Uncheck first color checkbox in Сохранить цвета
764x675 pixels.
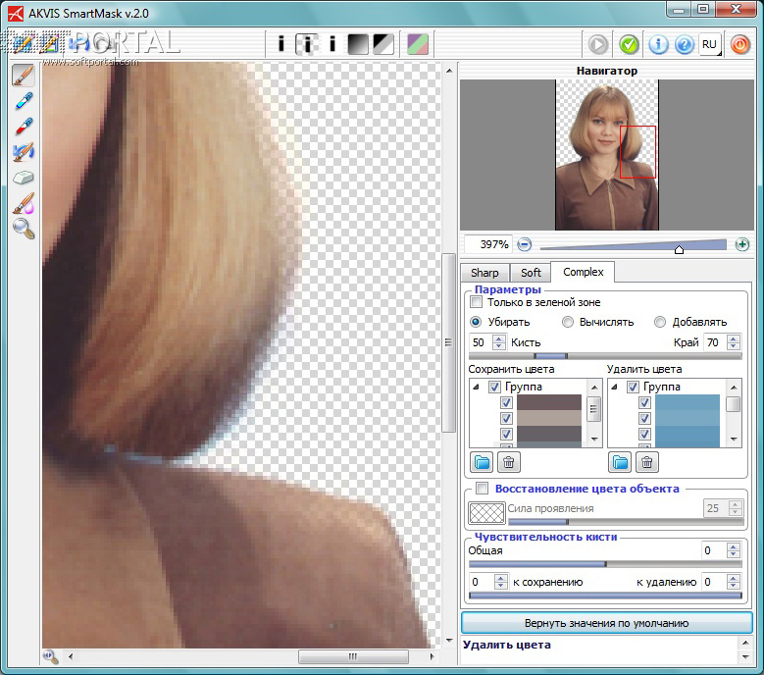[x=506, y=402]
